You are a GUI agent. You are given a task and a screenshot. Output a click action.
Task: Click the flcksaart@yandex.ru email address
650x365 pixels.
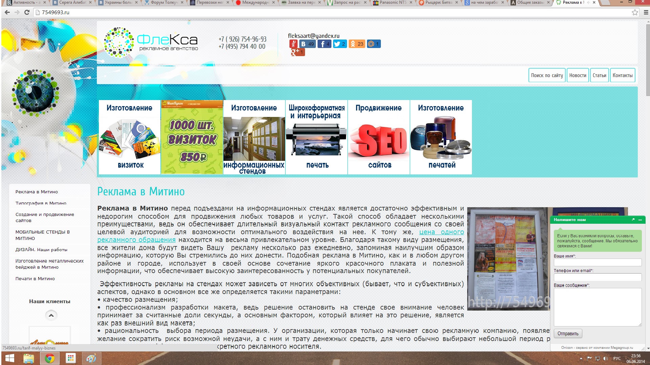[x=313, y=36]
